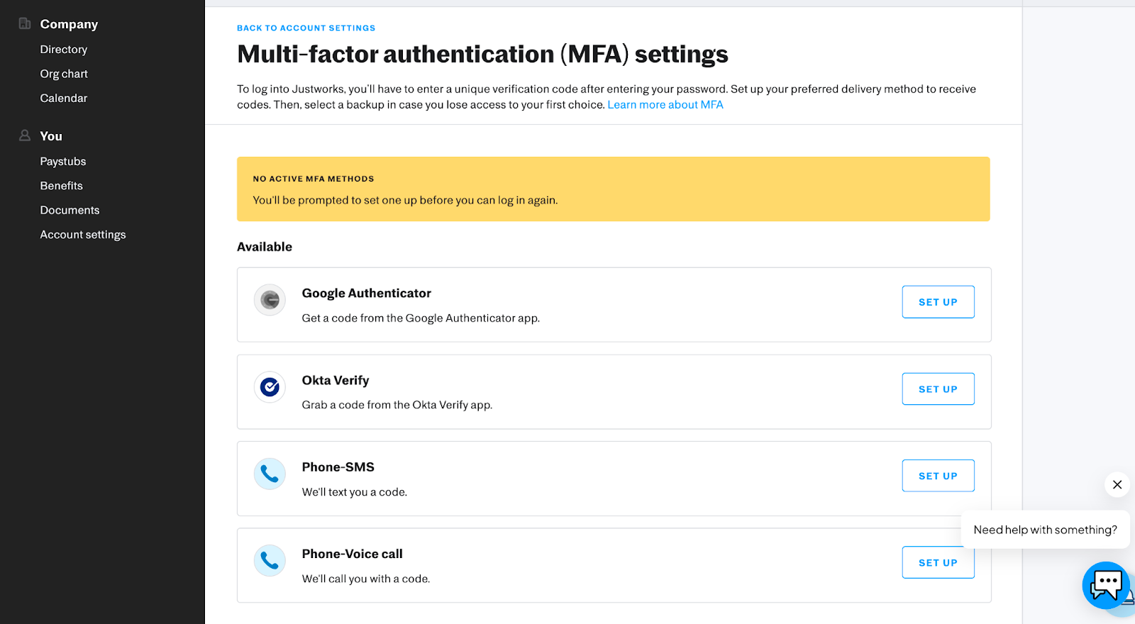Open the chat support bubble icon

pos(1106,585)
